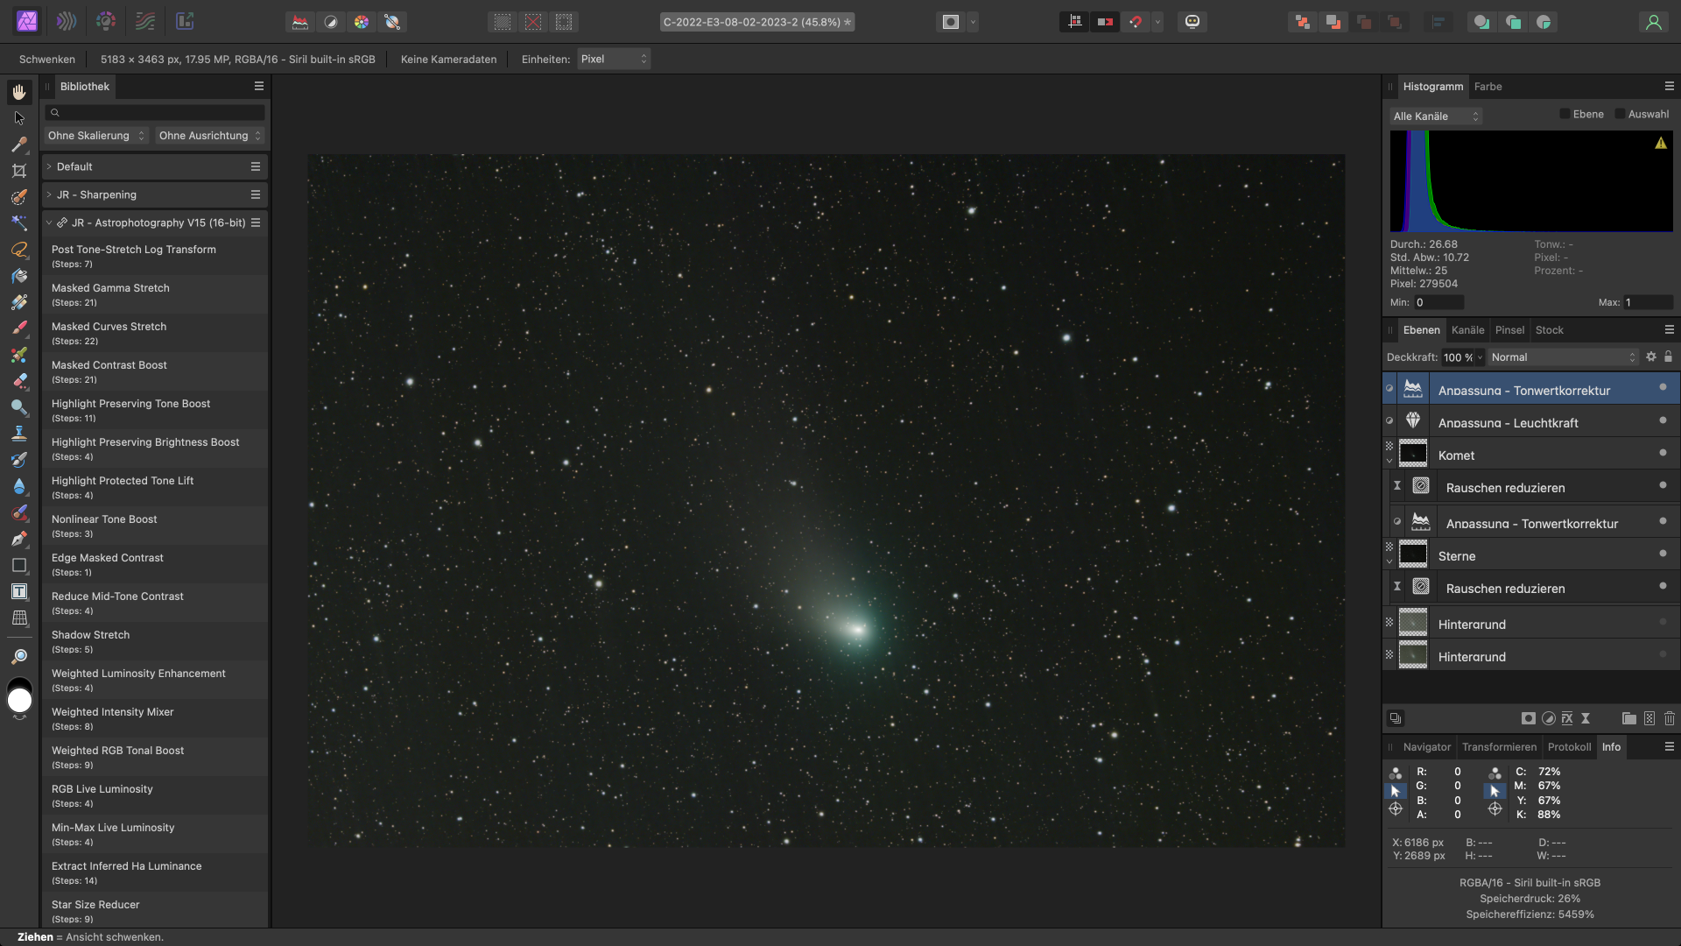Screen dimensions: 1681x946
Task: Toggle visibility of the Sterne layer
Action: coord(1663,554)
